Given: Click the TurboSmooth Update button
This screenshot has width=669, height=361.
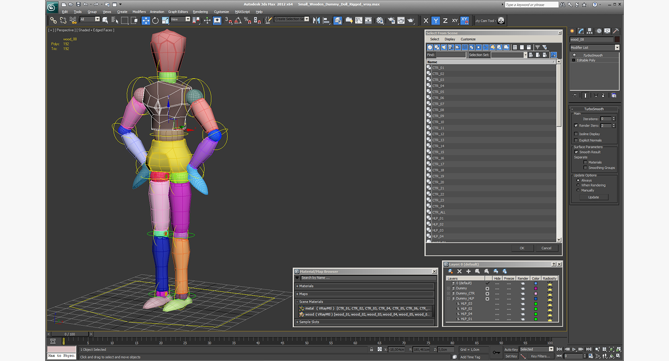Looking at the screenshot, I should pos(594,197).
